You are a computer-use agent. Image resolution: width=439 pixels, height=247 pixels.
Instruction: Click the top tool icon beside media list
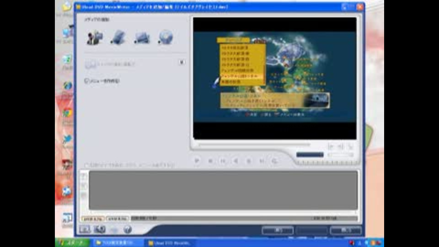tap(84, 177)
